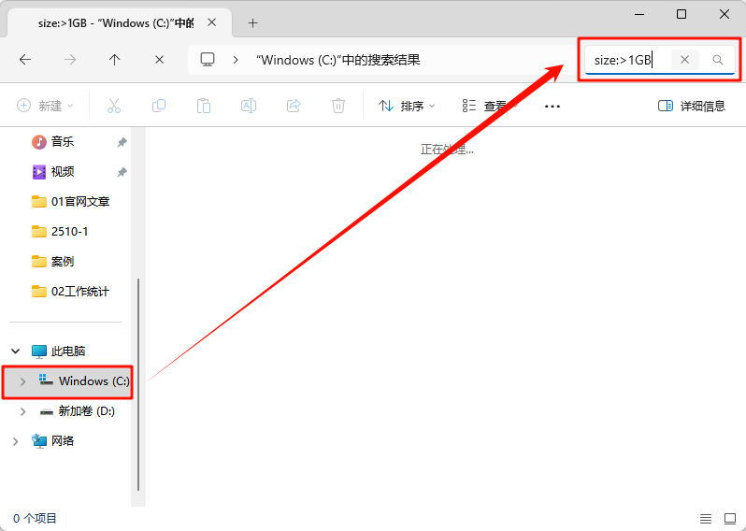Open a new tab with plus button
Viewport: 746px width, 531px height.
pyautogui.click(x=252, y=22)
